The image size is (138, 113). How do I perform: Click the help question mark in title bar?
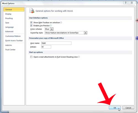pos(126,2)
